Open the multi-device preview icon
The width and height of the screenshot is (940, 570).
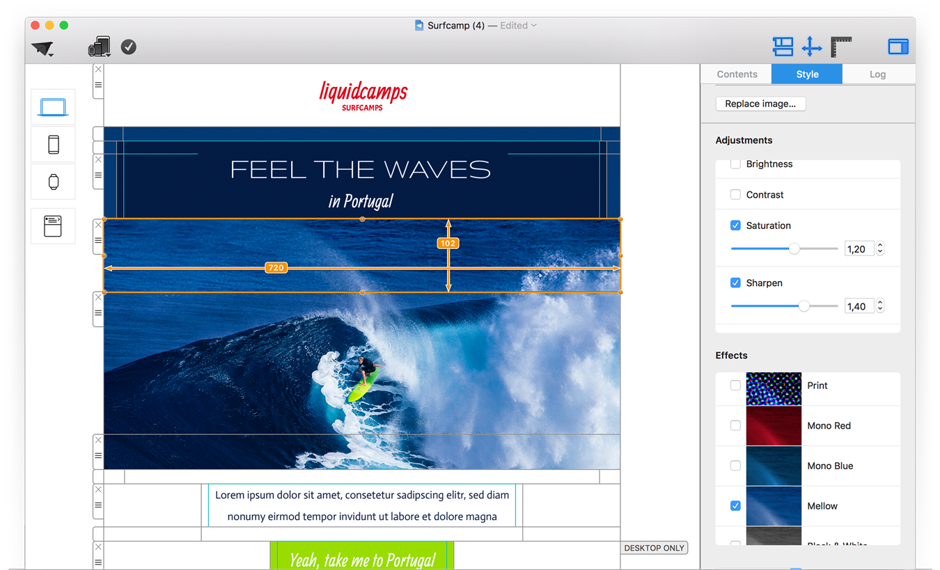click(x=99, y=47)
